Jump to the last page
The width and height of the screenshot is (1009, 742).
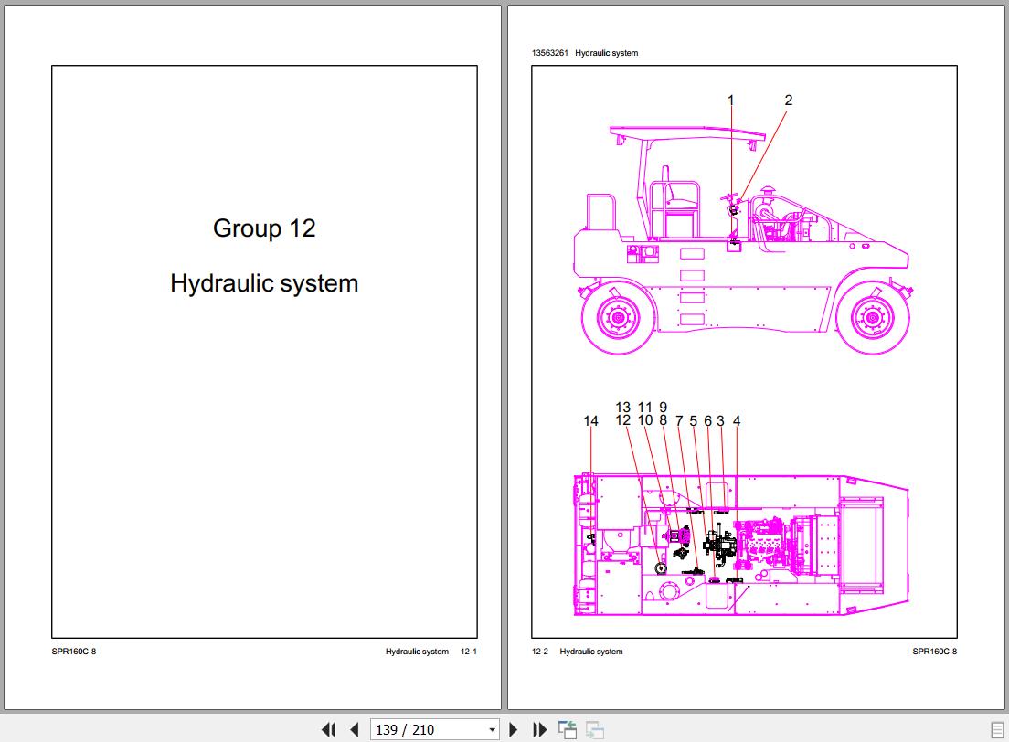(x=540, y=729)
